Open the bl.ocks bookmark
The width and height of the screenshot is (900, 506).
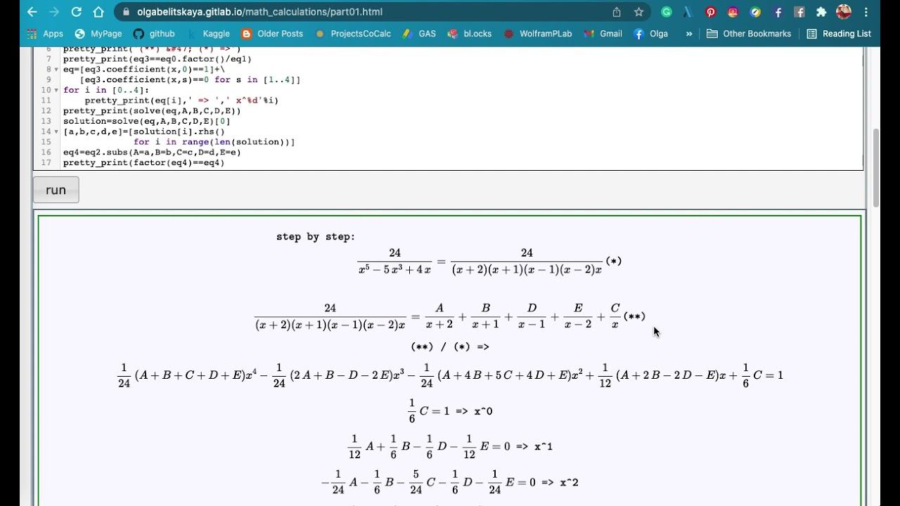[x=469, y=34]
